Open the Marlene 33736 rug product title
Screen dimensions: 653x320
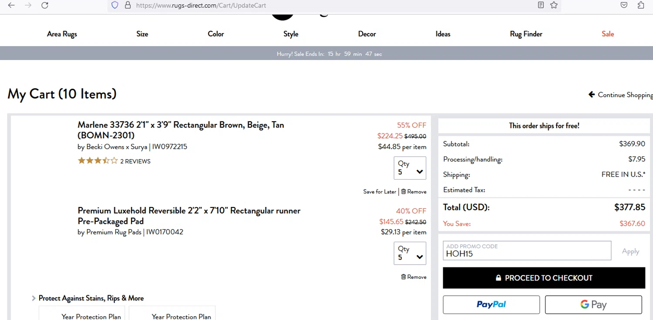[181, 130]
